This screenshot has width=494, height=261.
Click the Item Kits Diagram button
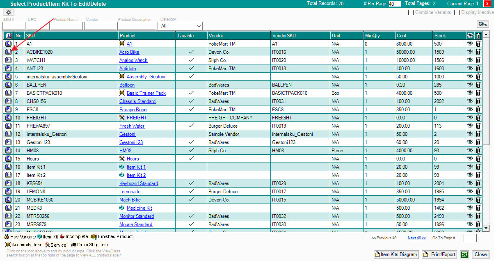coord(396,254)
